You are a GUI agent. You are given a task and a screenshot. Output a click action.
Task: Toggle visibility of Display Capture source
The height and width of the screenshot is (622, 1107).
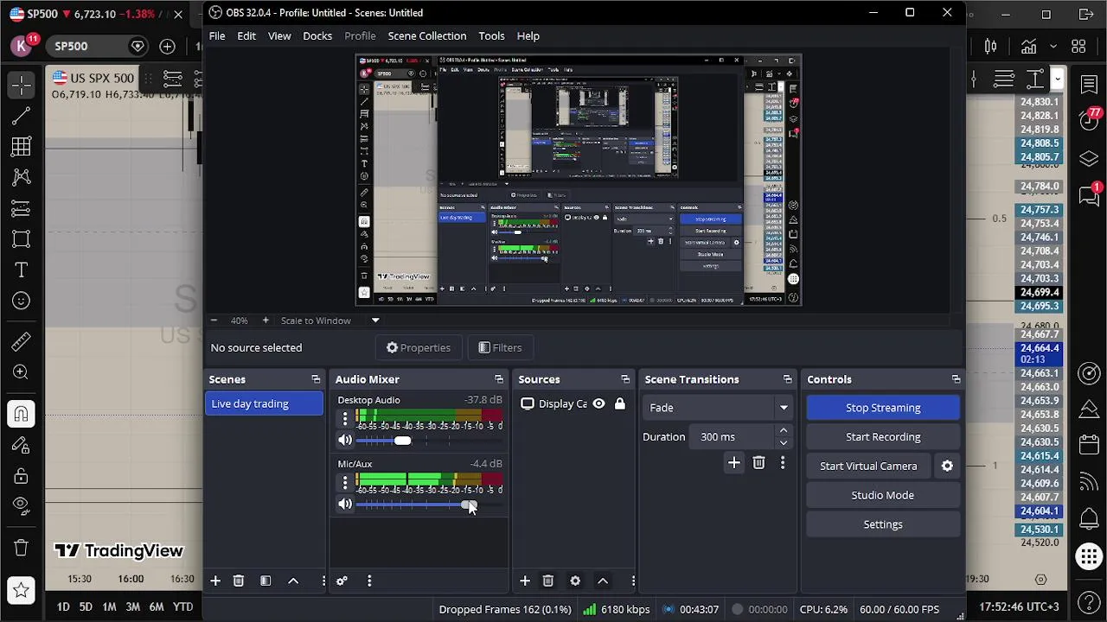tap(598, 403)
